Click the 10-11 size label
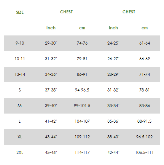The width and height of the screenshot is (164, 165). [20, 59]
